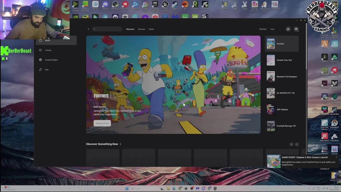Open the Browse tab
341x192 pixels.
(141, 29)
